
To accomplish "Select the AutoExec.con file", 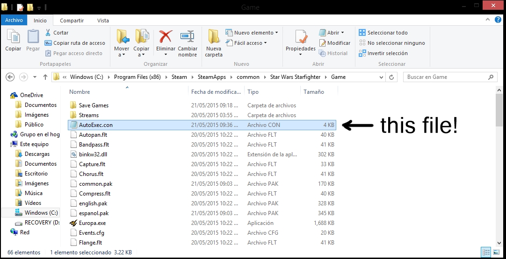I will tap(202, 125).
